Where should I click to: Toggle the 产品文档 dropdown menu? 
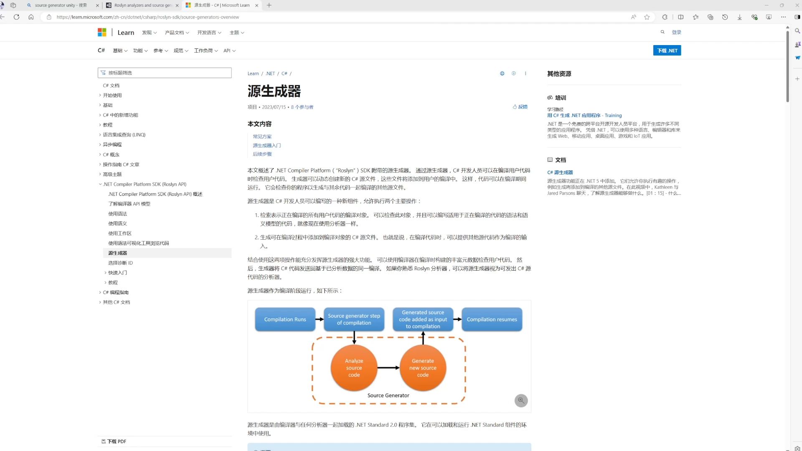175,33
